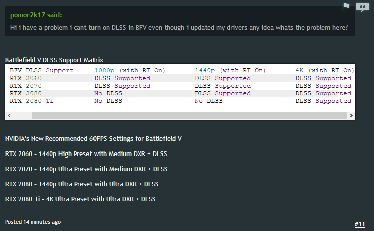The height and width of the screenshot is (231, 374).
Task: Click the 'RTX 2080' table row label
Action: tap(26, 93)
